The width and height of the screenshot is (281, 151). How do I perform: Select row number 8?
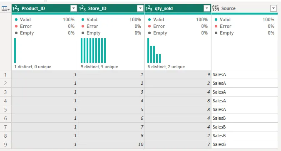5,136
